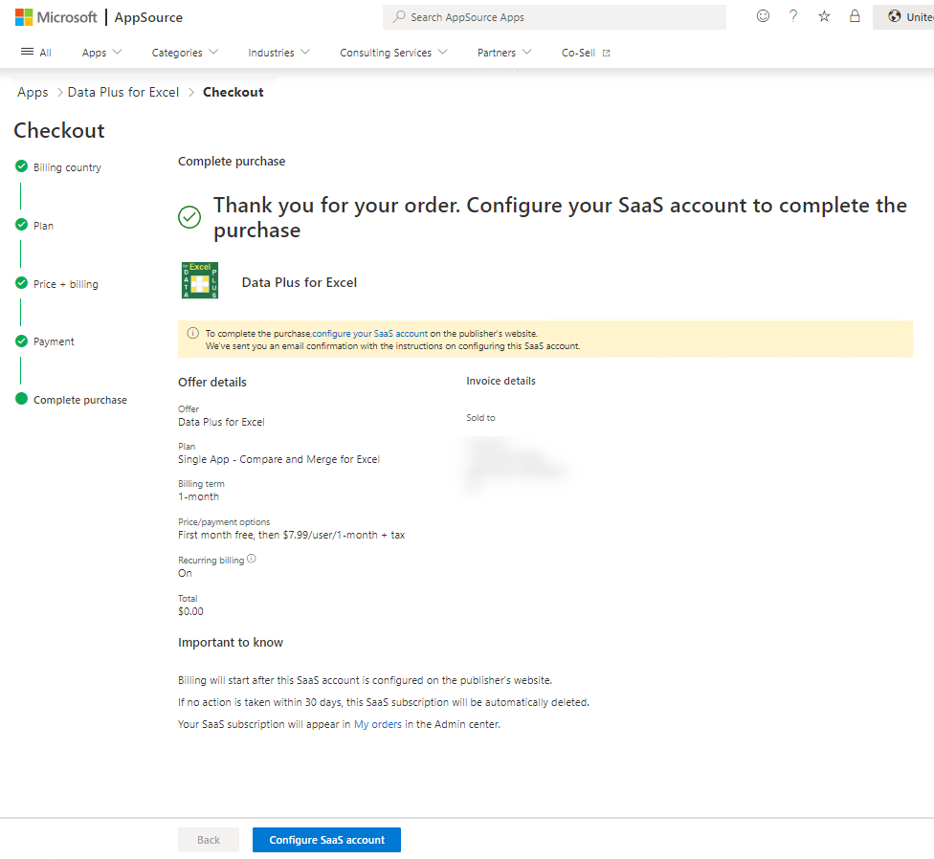Click the Configure SaaS account button
The width and height of the screenshot is (934, 859).
coord(326,840)
